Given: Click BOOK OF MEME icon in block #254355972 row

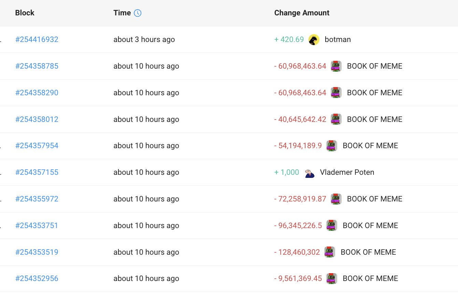Looking at the screenshot, I should 336,199.
